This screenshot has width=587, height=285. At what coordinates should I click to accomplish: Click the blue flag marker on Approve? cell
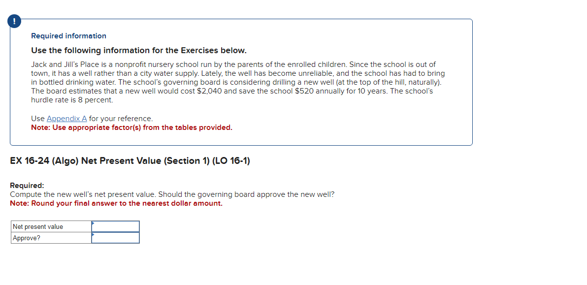tap(93, 234)
